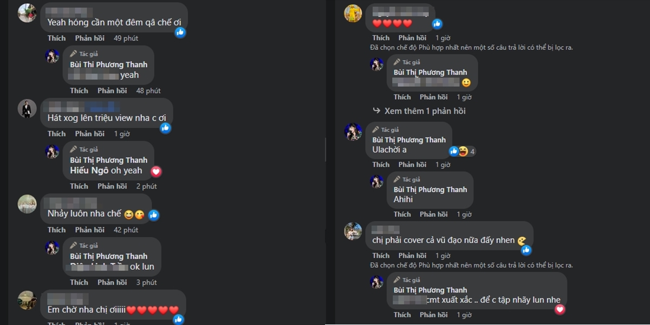Click the heart reaction on "Hiếu Ngô oh yeah" reply
The width and height of the screenshot is (650, 325).
coord(156,171)
